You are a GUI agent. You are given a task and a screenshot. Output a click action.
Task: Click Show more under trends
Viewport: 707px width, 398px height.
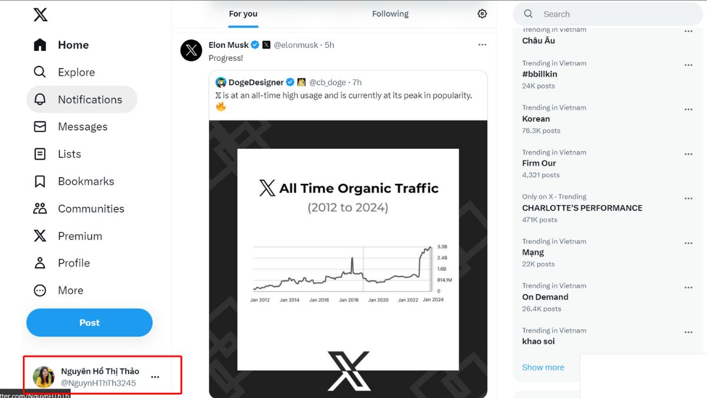tap(543, 367)
